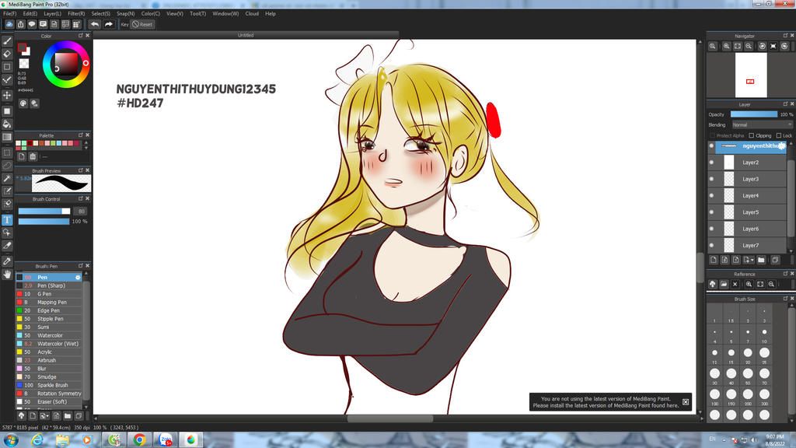The width and height of the screenshot is (796, 448).
Task: Hide Layer3 via visibility dot
Action: click(711, 179)
